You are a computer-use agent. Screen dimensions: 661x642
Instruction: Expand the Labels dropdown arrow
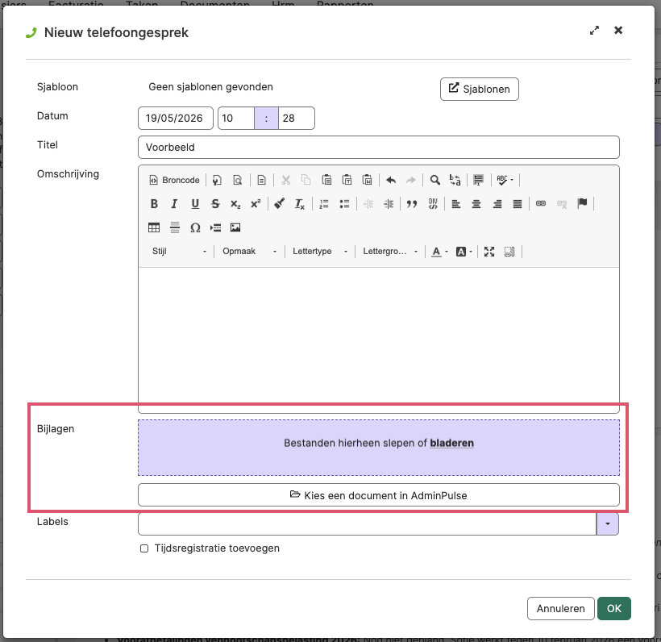608,524
